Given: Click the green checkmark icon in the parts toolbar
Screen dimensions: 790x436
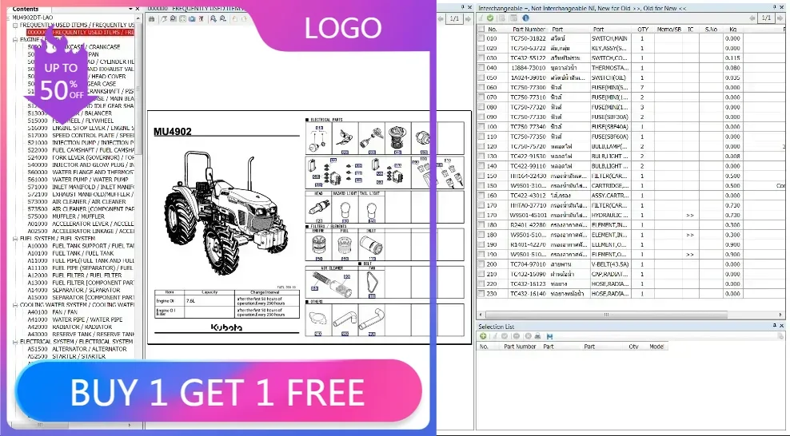Looking at the screenshot, I should point(490,18).
